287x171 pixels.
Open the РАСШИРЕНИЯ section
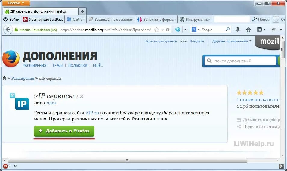34,66
